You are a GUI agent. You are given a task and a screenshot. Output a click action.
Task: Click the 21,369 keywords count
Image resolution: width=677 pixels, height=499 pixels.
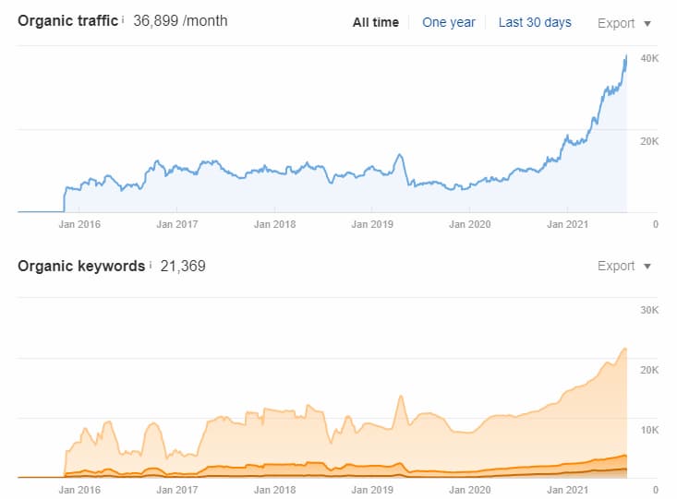[x=183, y=266]
